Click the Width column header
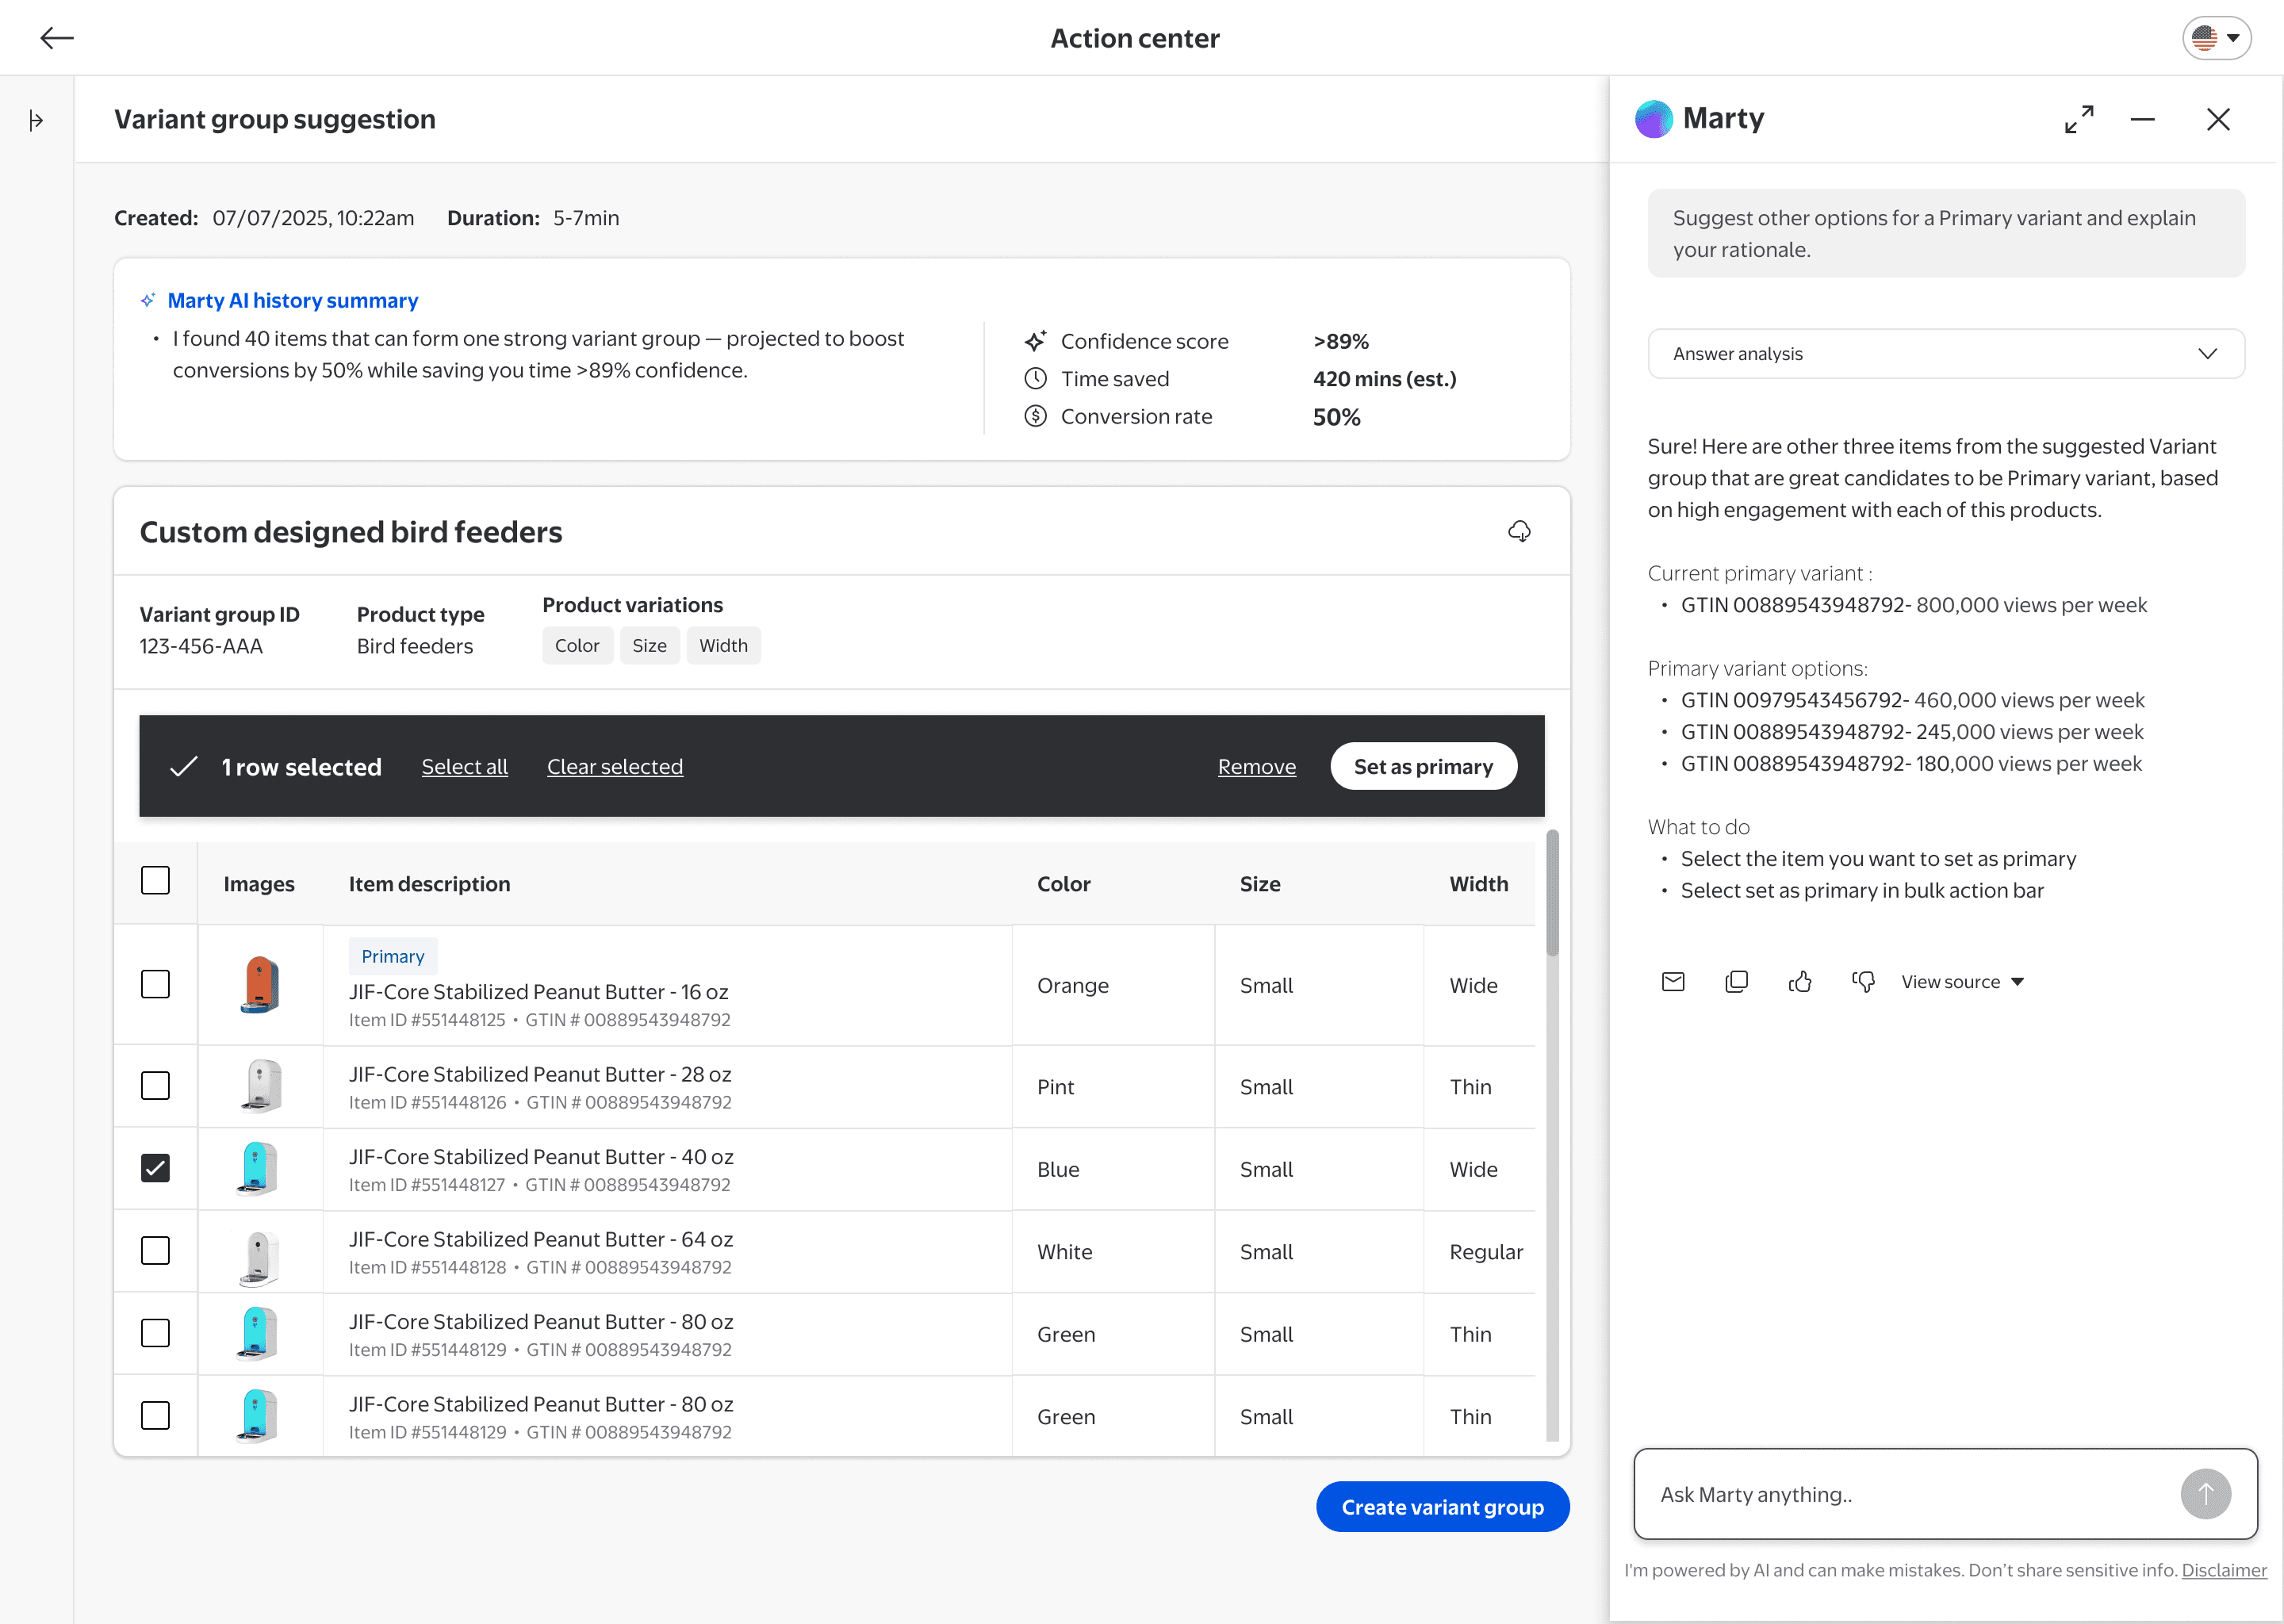Screen dimensions: 2284x1624 pyautogui.click(x=1479, y=884)
